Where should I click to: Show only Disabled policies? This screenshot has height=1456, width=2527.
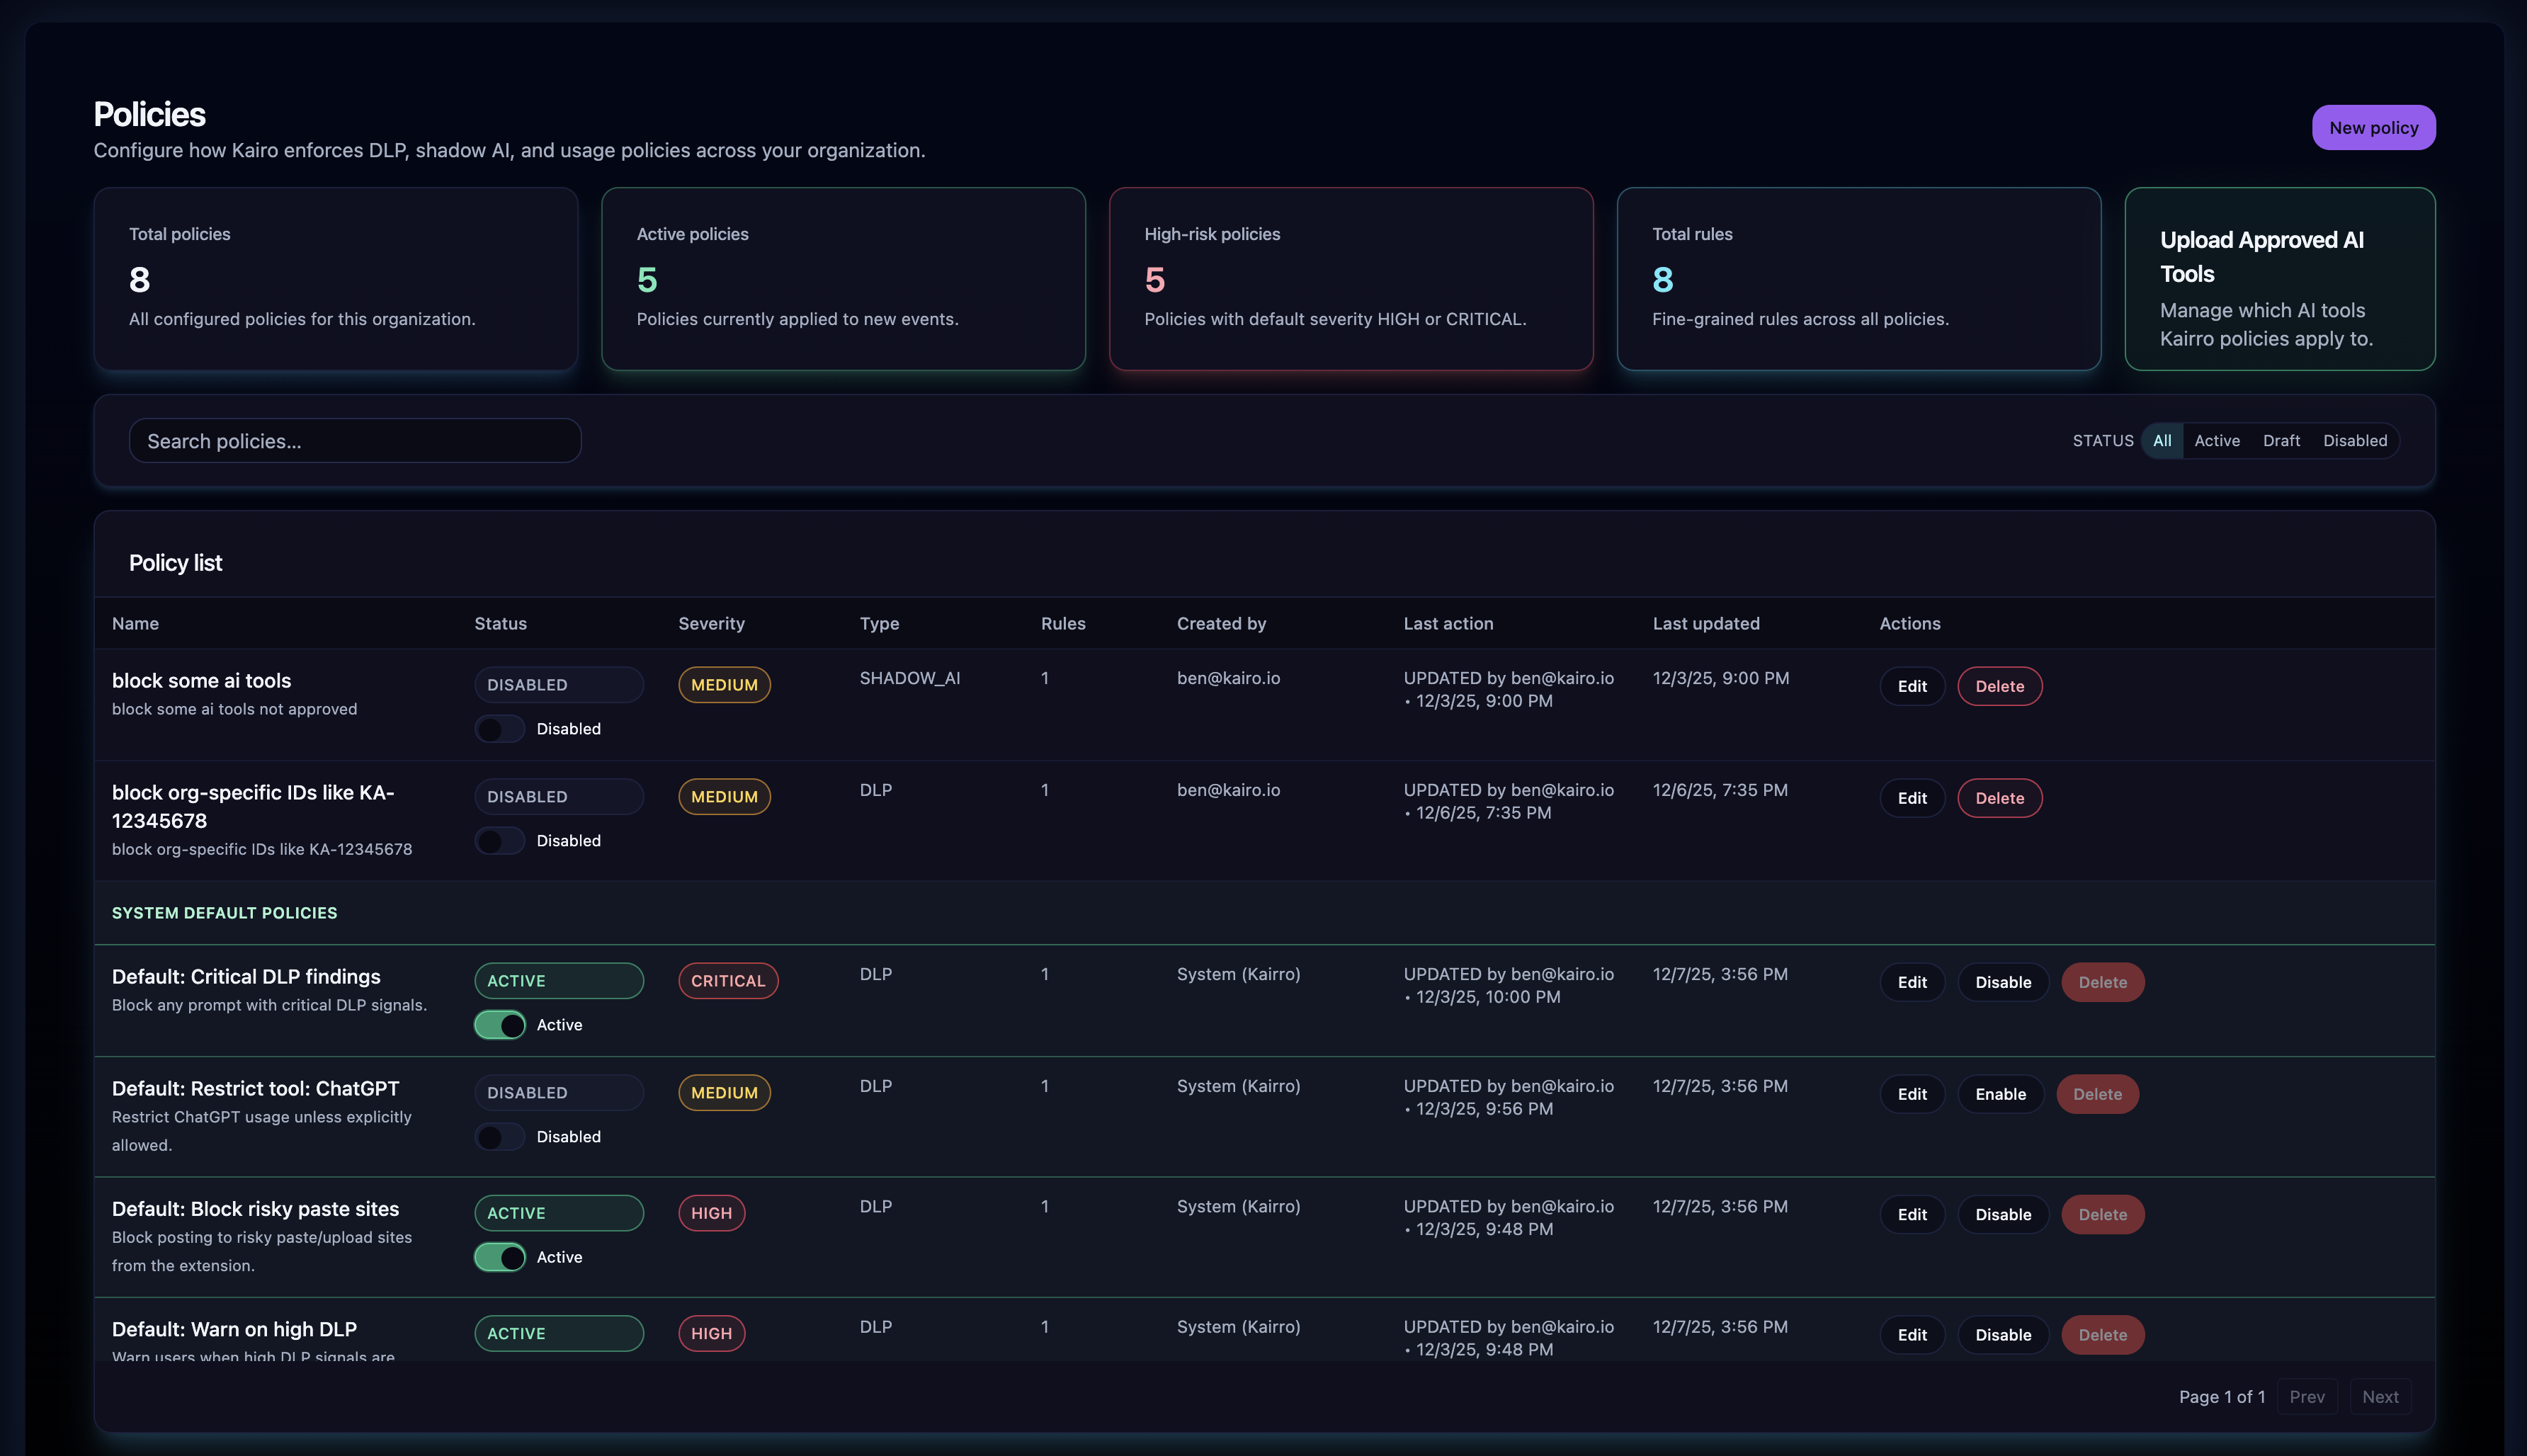[x=2354, y=440]
